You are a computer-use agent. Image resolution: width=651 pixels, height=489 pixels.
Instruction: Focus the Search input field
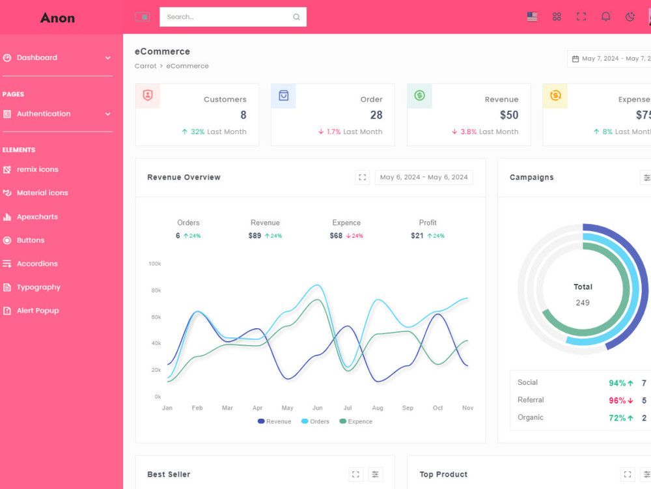[x=233, y=17]
